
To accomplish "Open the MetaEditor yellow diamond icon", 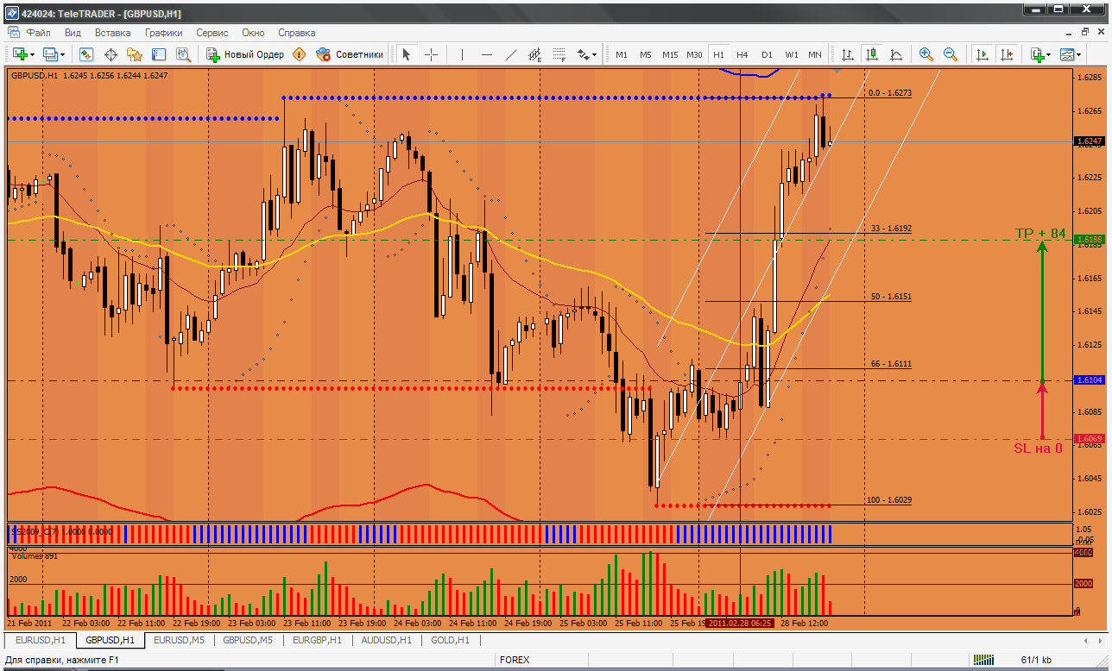I will 300,54.
